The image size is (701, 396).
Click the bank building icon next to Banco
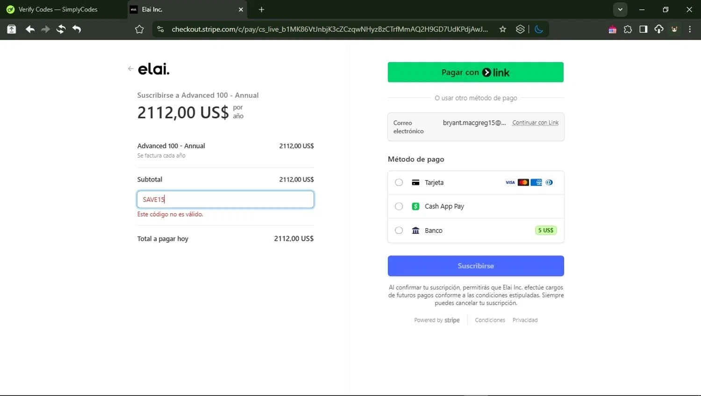[x=415, y=230]
